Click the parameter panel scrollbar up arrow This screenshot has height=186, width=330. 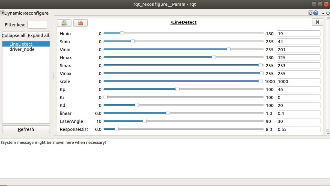pos(328,18)
